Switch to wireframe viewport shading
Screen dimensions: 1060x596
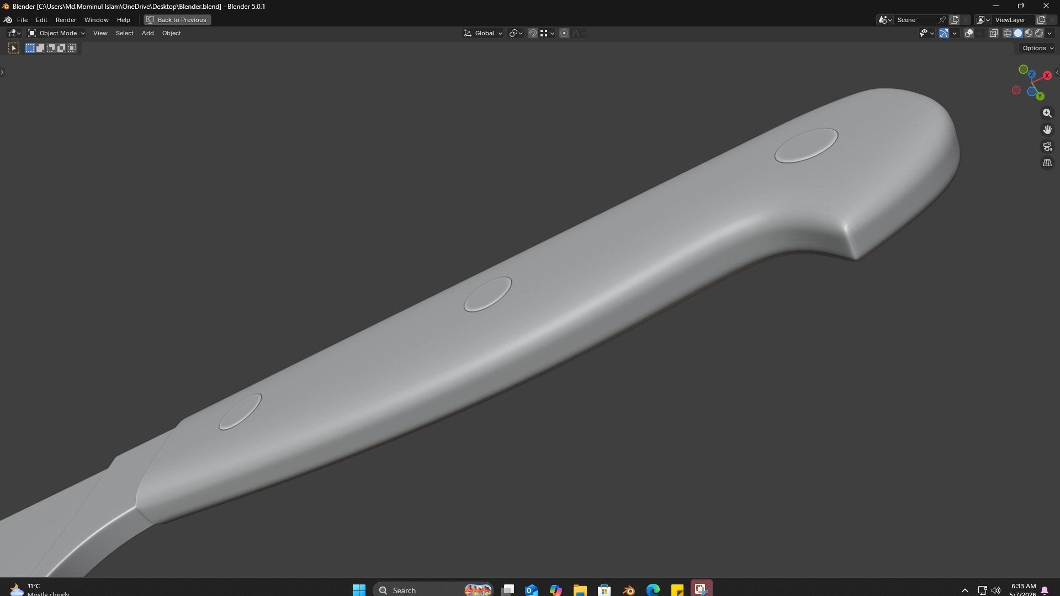pyautogui.click(x=1008, y=33)
